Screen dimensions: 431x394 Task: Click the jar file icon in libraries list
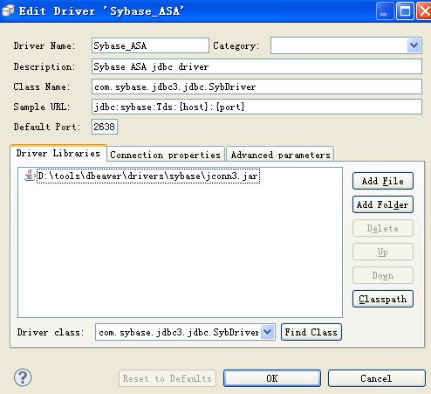coord(30,176)
